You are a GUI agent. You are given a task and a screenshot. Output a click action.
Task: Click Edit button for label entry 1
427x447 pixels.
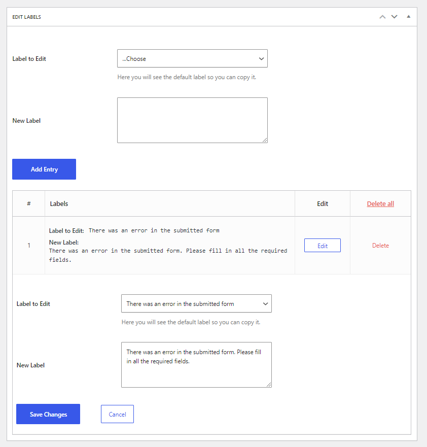coord(323,246)
